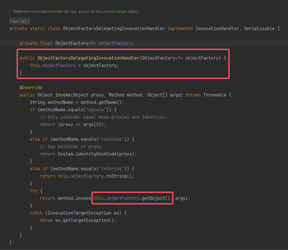Click the "identityHashCode" method call

coord(96,154)
